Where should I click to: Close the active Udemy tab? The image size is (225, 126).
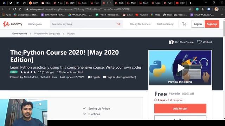click(x=110, y=3)
